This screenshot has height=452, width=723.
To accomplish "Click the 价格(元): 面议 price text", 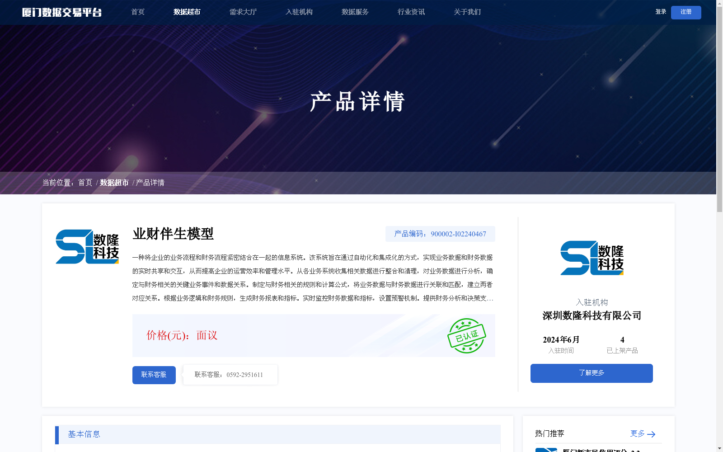I will tap(182, 335).
